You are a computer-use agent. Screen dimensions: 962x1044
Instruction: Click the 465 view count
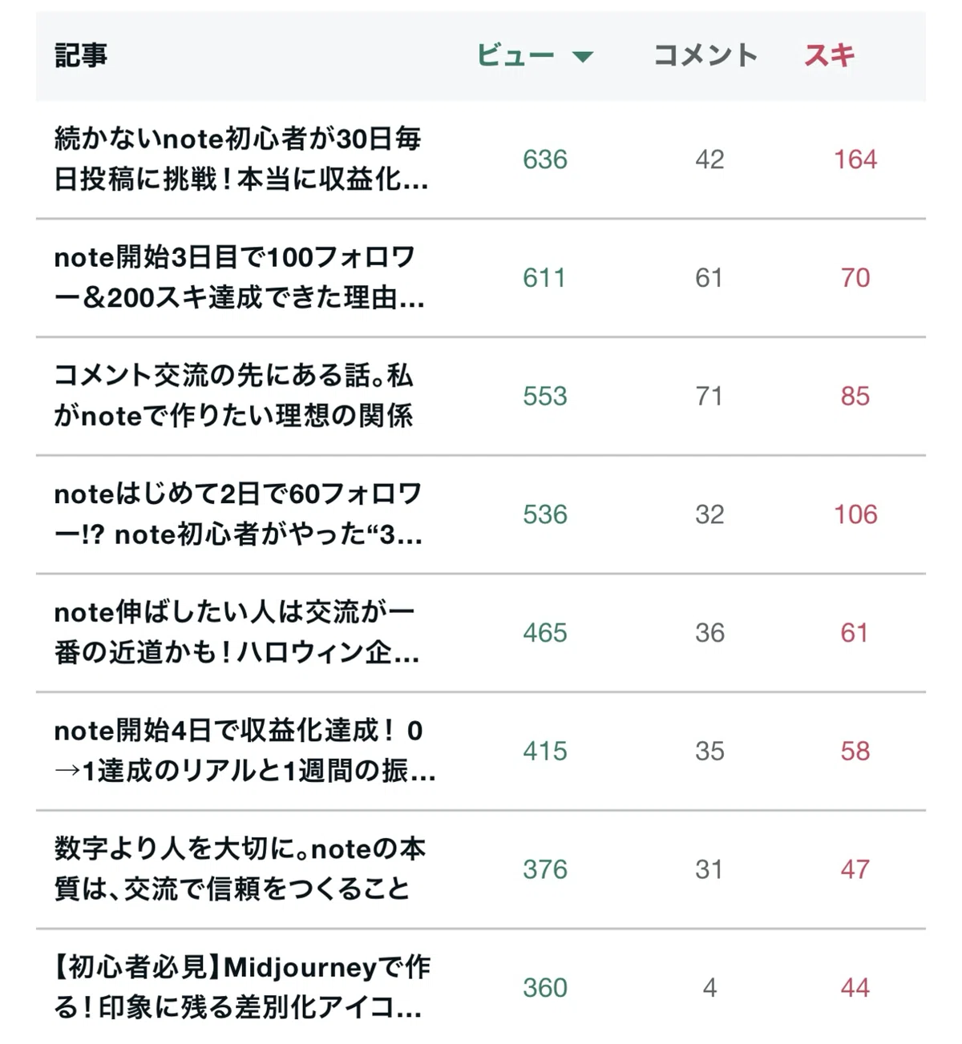pos(545,633)
